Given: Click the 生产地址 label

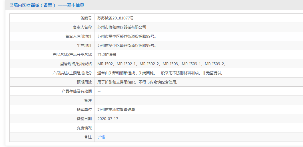Looking at the screenshot, I should click(x=84, y=46).
